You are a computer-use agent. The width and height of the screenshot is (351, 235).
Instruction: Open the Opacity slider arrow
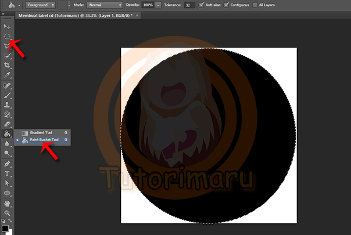click(158, 5)
